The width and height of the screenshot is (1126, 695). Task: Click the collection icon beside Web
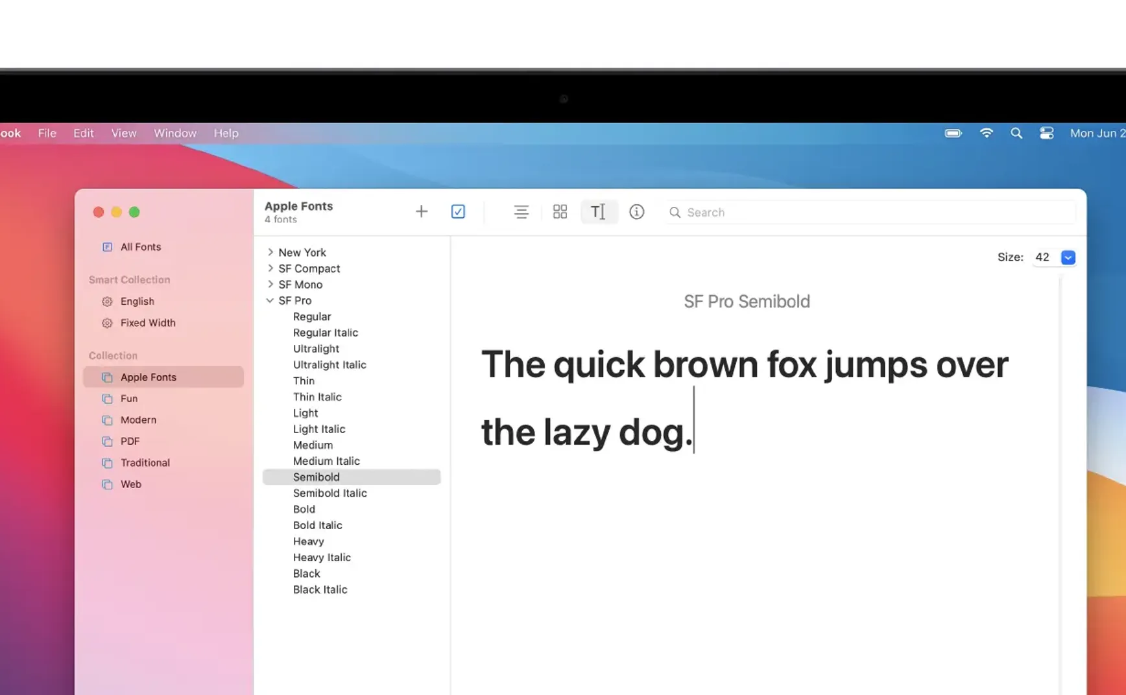tap(108, 484)
